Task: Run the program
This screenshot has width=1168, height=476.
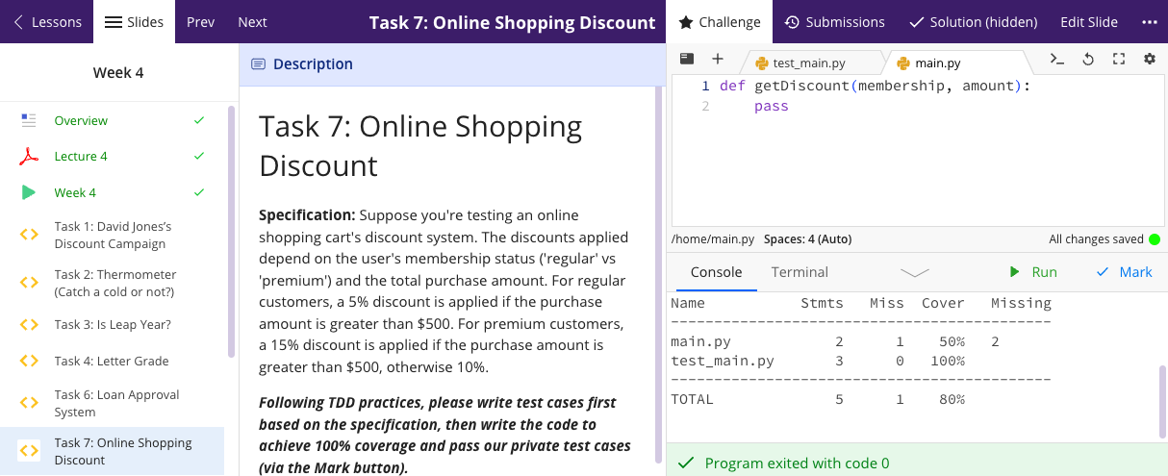Action: click(1032, 272)
